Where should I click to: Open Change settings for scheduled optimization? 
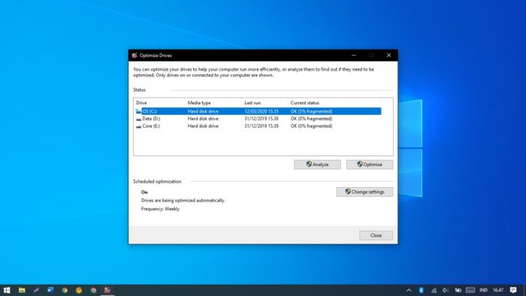coord(364,192)
